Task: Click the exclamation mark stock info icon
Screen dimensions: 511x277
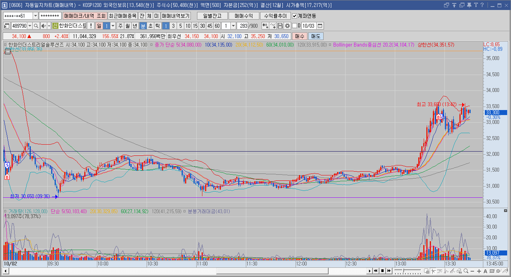Action: (x=90, y=26)
